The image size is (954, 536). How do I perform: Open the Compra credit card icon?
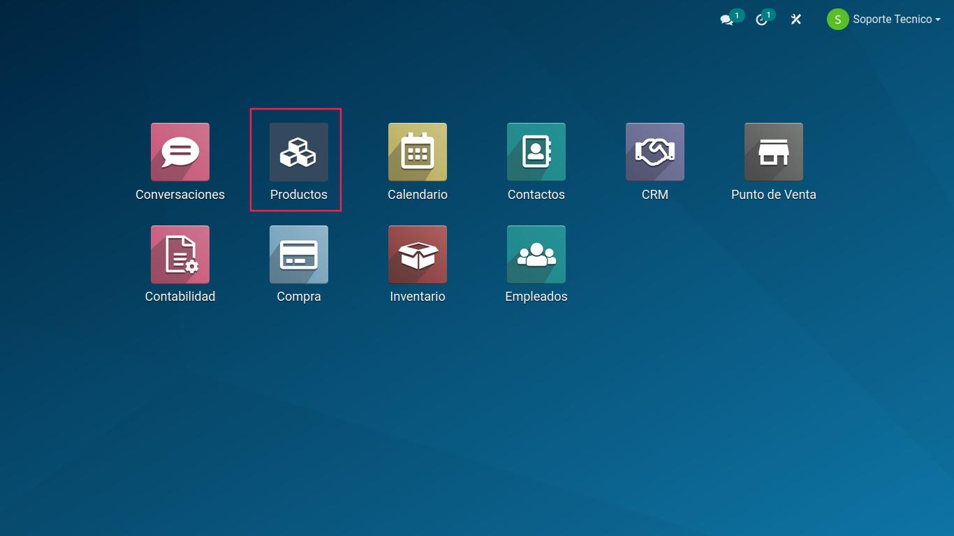coord(299,255)
